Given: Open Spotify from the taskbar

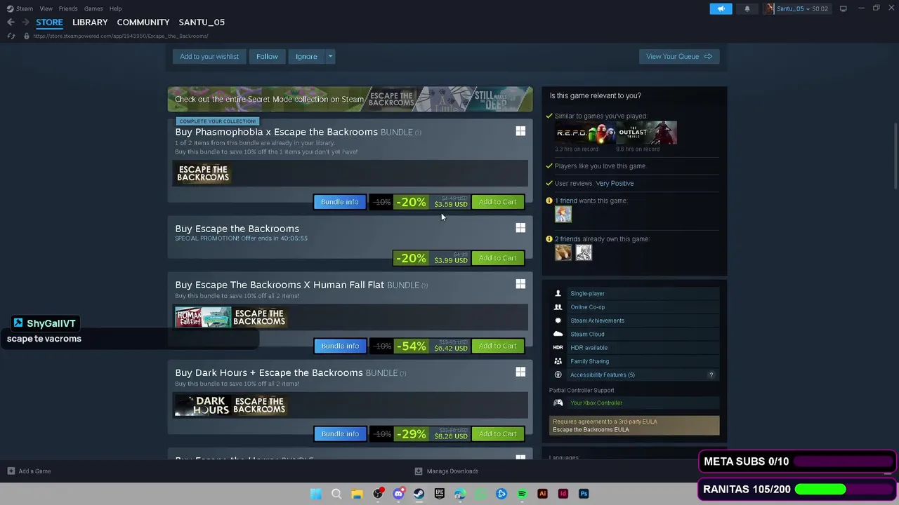Looking at the screenshot, I should tap(522, 494).
